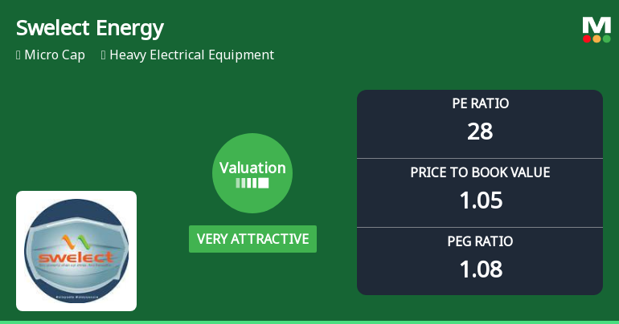
Task: Click the green Valuation circle
Action: [x=252, y=173]
